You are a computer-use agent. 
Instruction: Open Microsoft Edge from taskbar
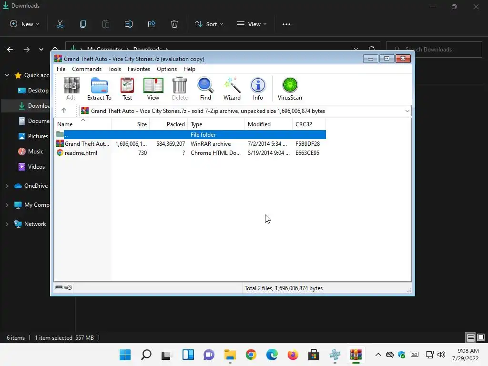coord(272,355)
